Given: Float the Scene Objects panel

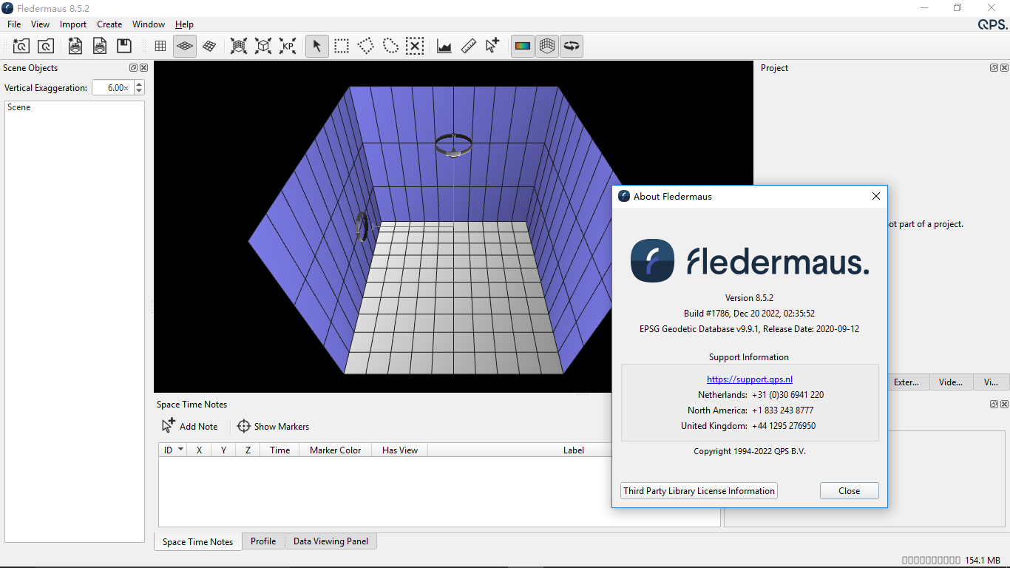Looking at the screenshot, I should tap(134, 67).
